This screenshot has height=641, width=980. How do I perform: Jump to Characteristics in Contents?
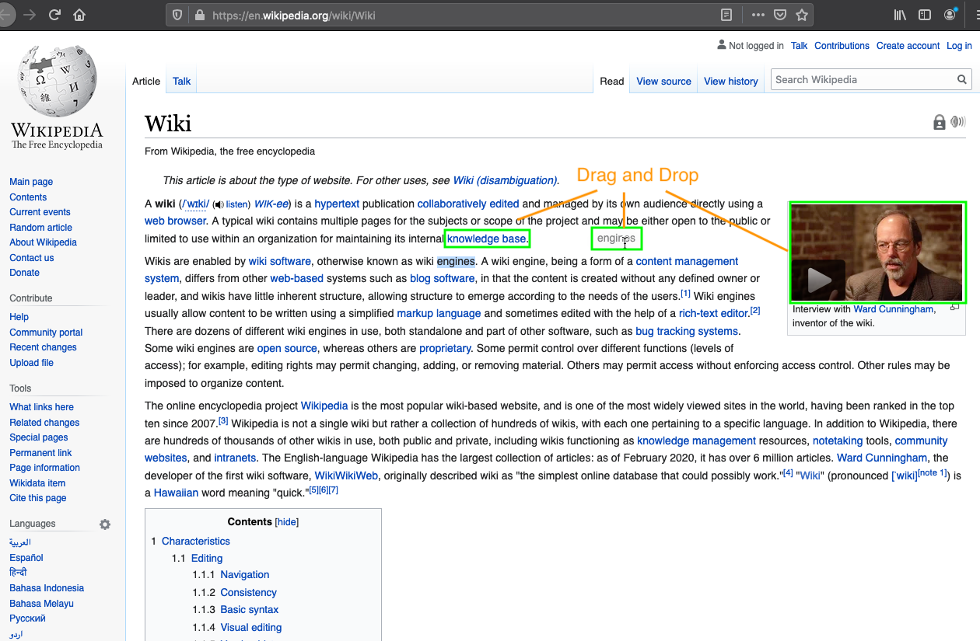tap(196, 541)
